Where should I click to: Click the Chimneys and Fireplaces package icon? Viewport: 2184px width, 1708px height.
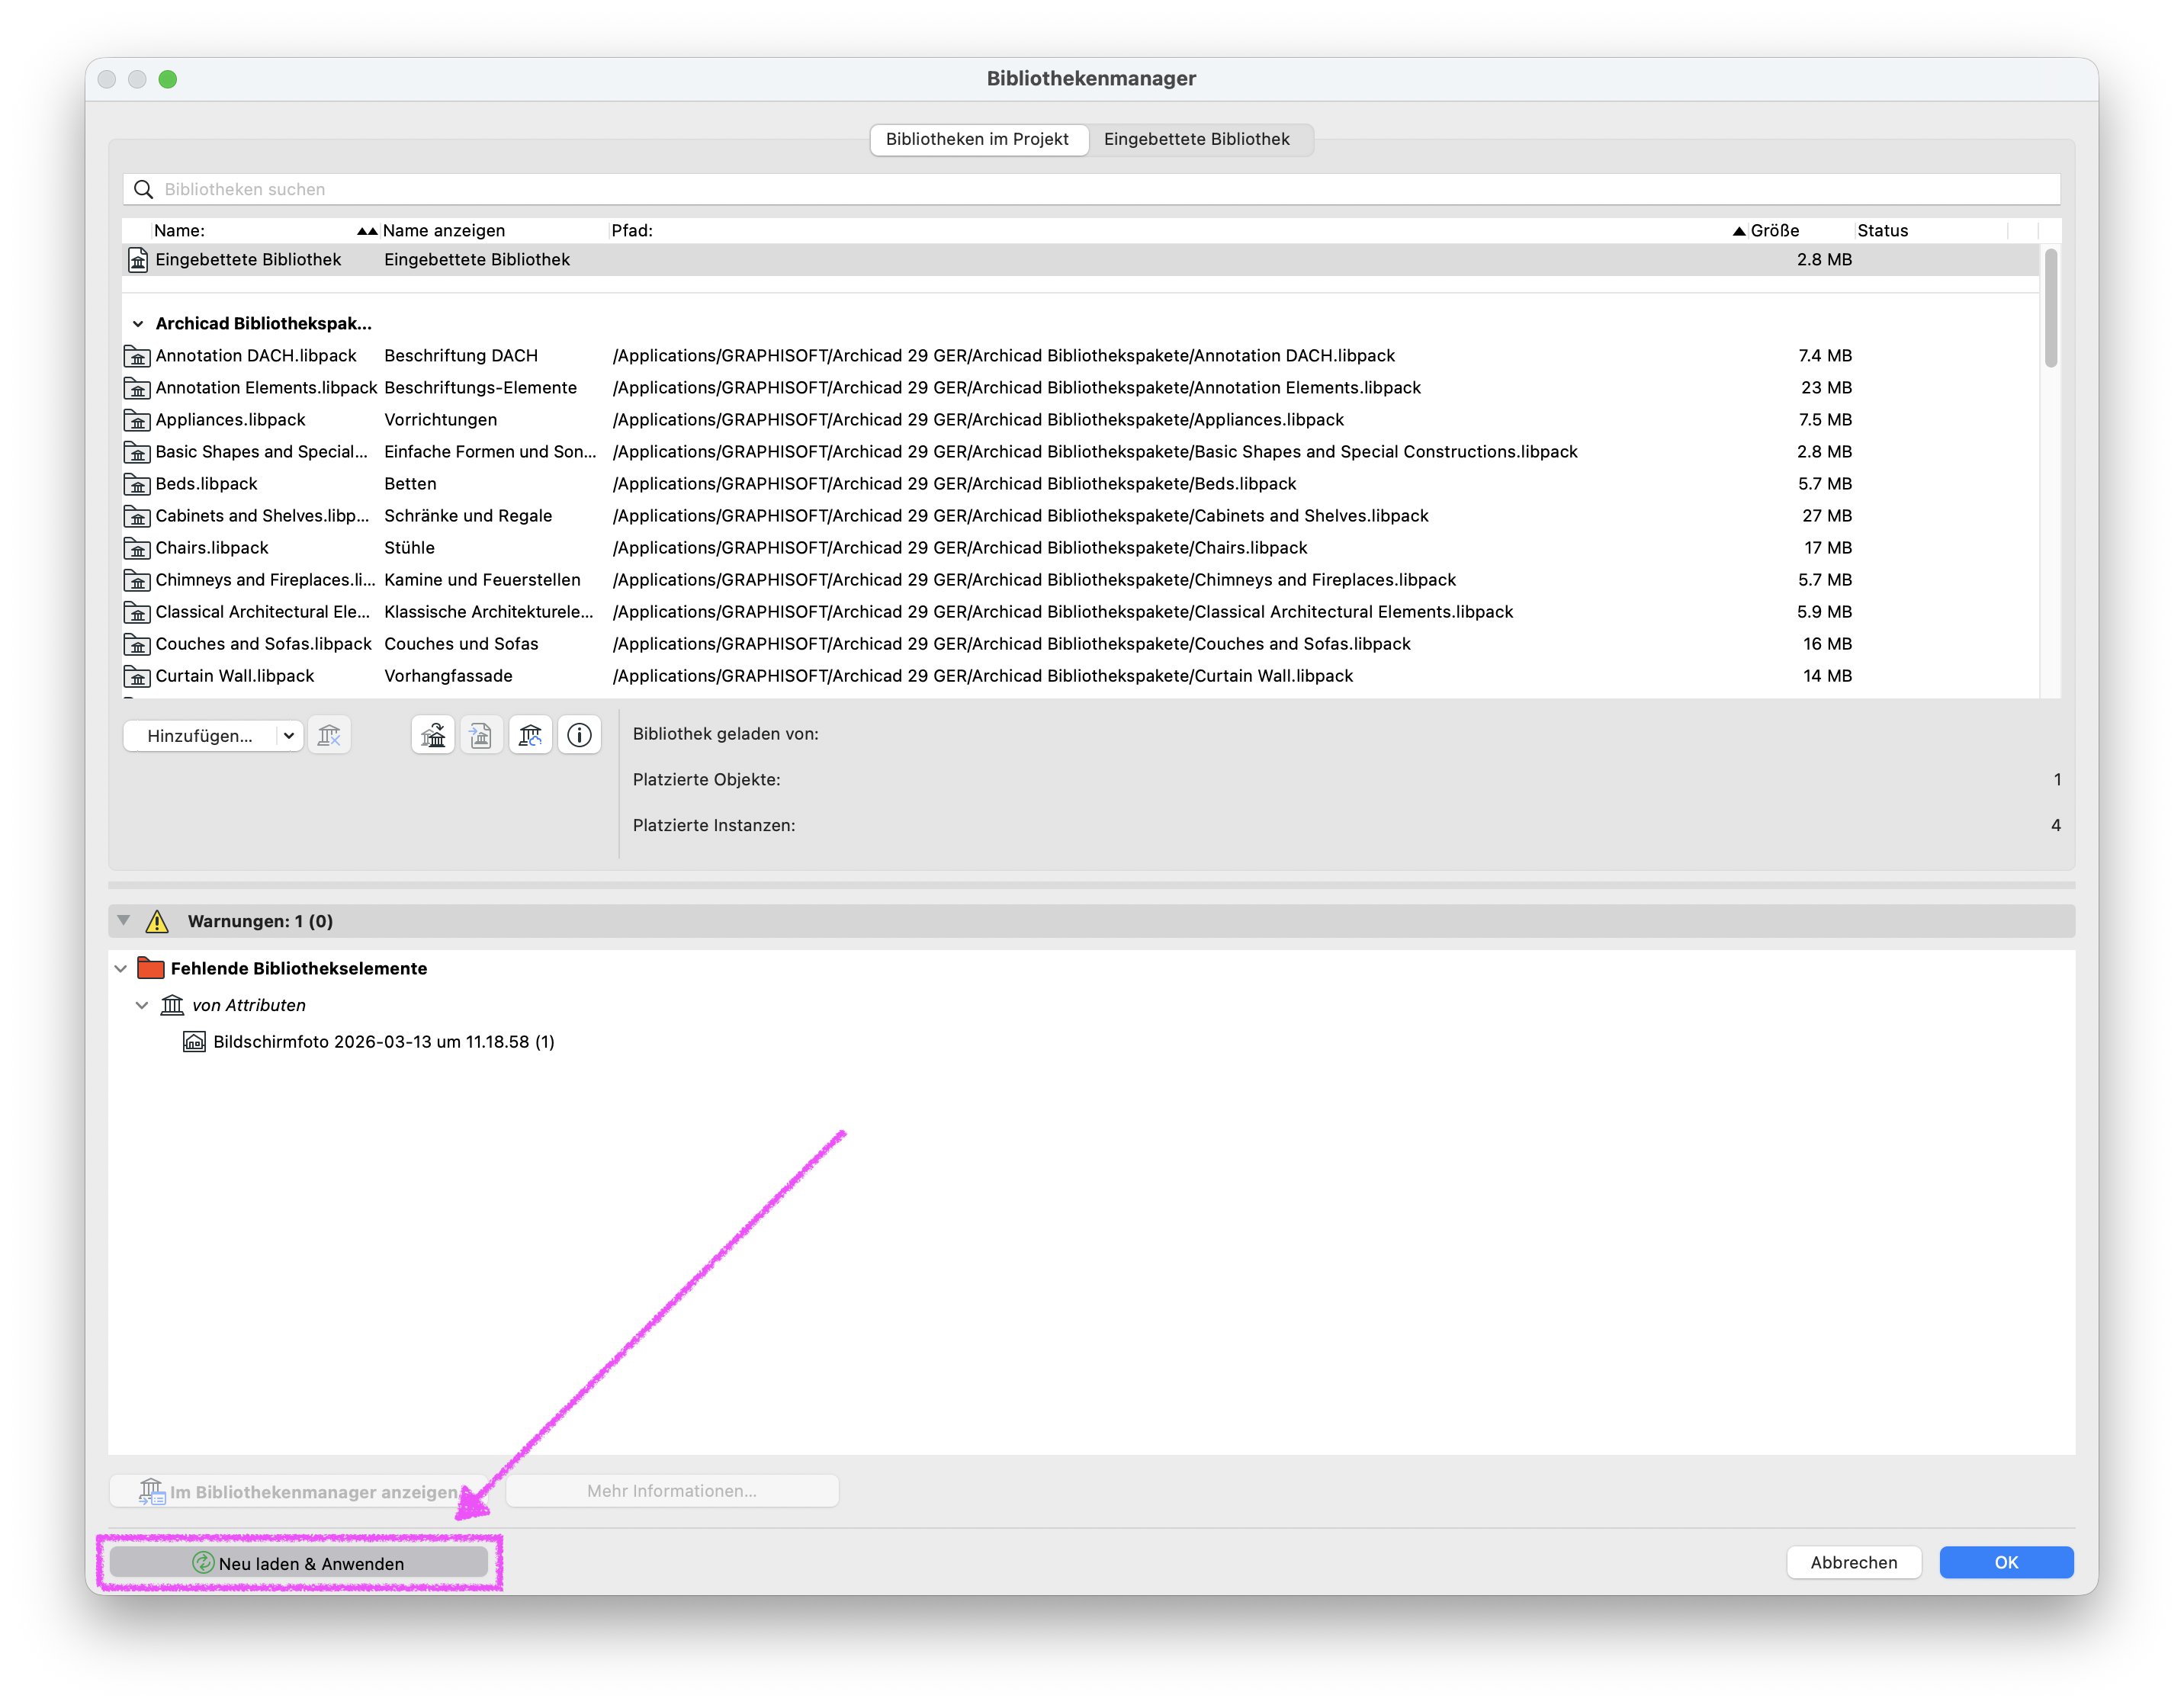click(137, 580)
